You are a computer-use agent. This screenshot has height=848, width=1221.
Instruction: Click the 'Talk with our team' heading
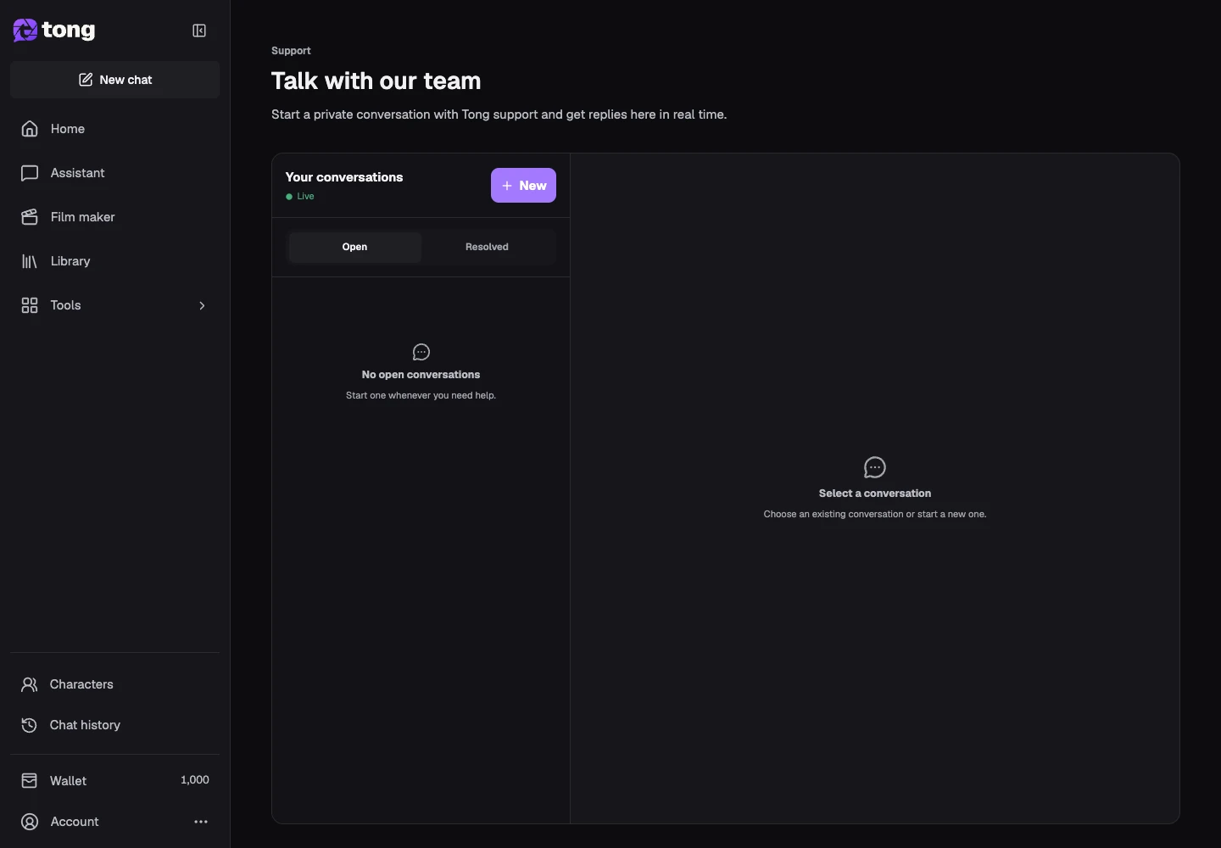point(376,81)
